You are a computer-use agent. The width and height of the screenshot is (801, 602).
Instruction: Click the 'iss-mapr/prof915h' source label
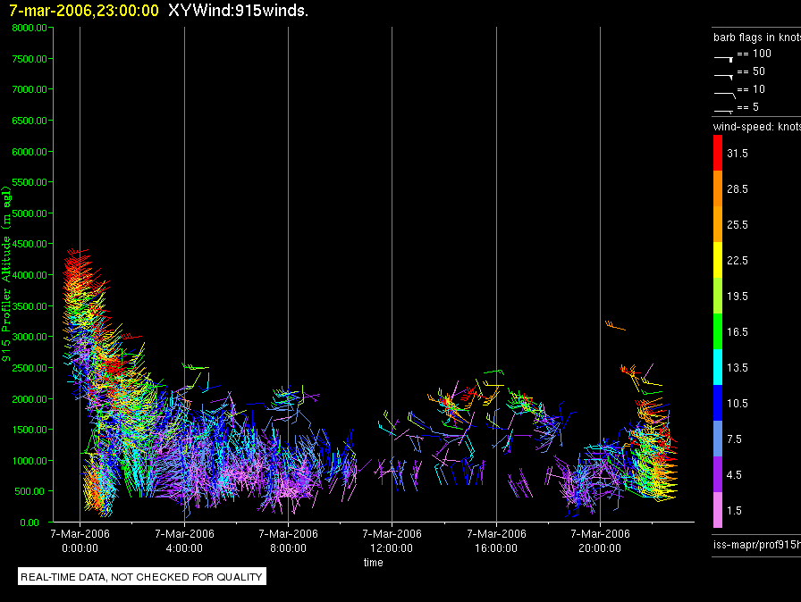tap(757, 544)
